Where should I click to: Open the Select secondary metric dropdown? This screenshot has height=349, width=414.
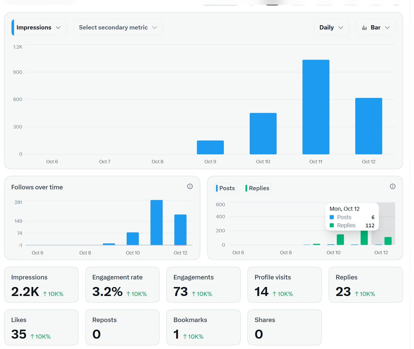118,28
